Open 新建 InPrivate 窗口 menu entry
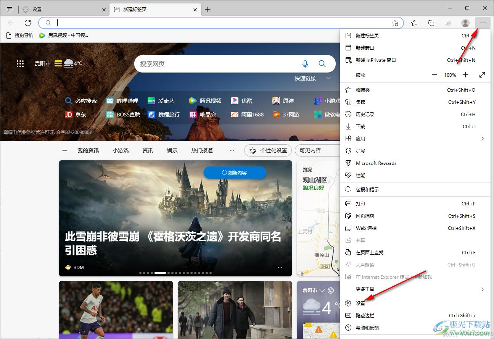The height and width of the screenshot is (339, 494). tap(415, 60)
